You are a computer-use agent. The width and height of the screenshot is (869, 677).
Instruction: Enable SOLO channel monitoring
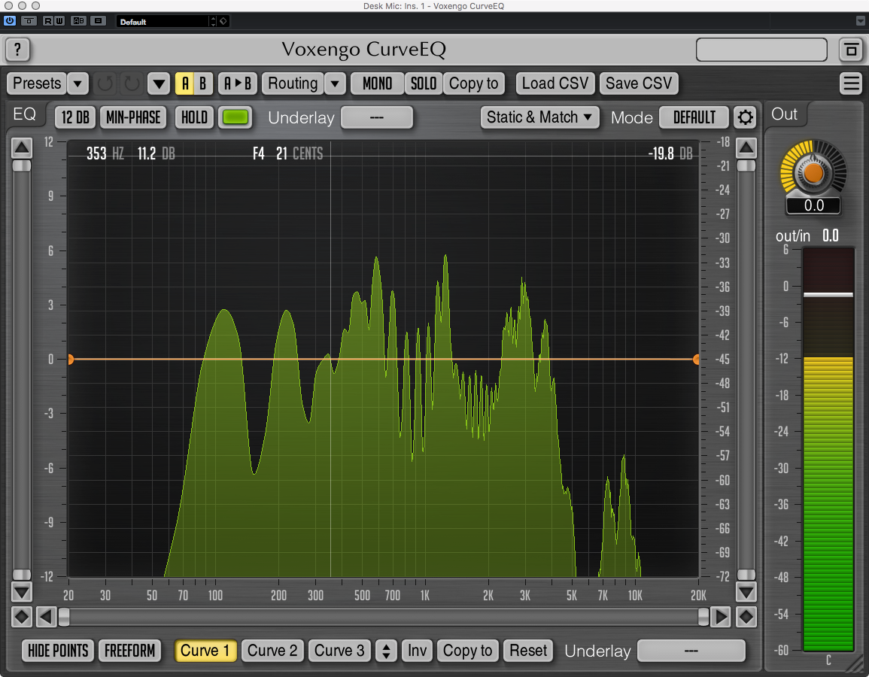[423, 83]
